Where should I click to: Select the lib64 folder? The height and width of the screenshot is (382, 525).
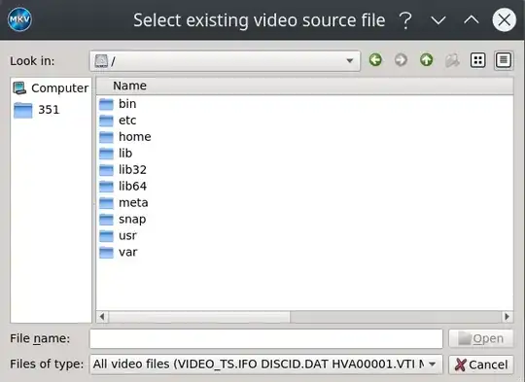[x=122, y=186]
